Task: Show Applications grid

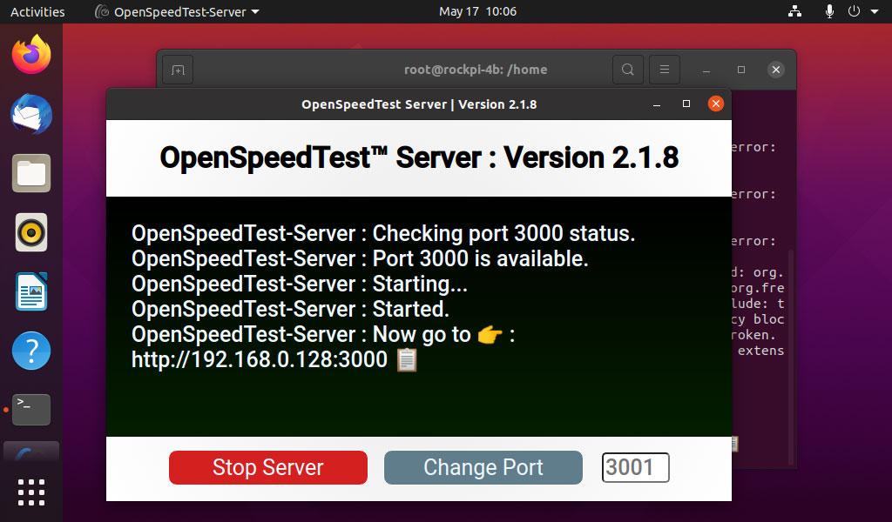Action: [x=31, y=492]
